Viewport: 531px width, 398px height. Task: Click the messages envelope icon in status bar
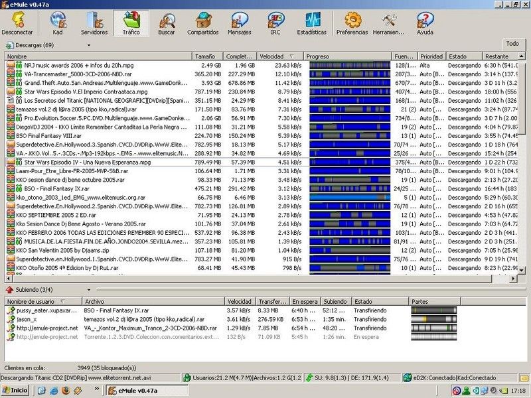pos(525,378)
